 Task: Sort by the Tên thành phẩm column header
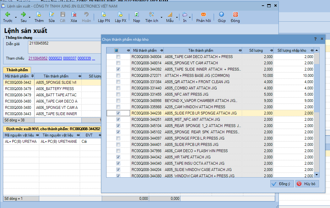click(201, 51)
